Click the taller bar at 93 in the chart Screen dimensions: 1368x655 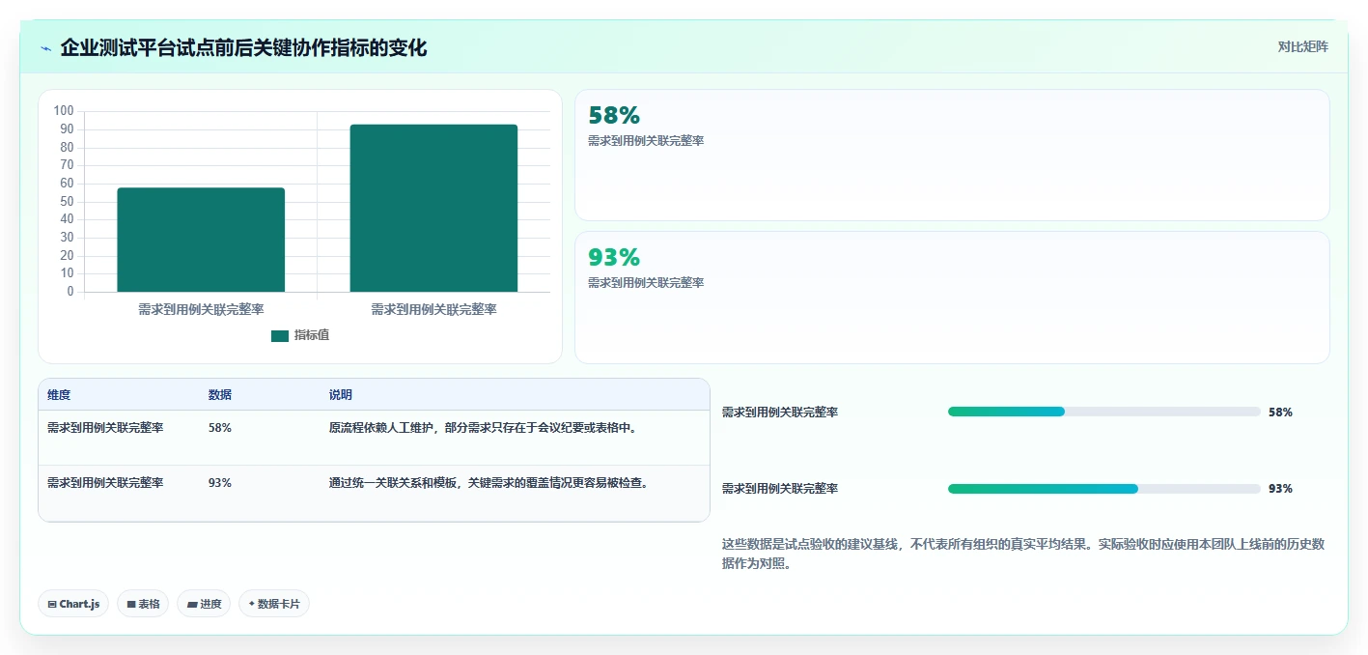point(433,208)
